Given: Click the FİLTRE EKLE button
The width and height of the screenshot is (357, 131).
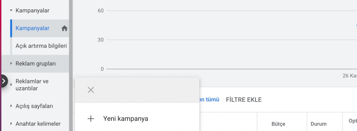Looking at the screenshot, I should [x=243, y=99].
